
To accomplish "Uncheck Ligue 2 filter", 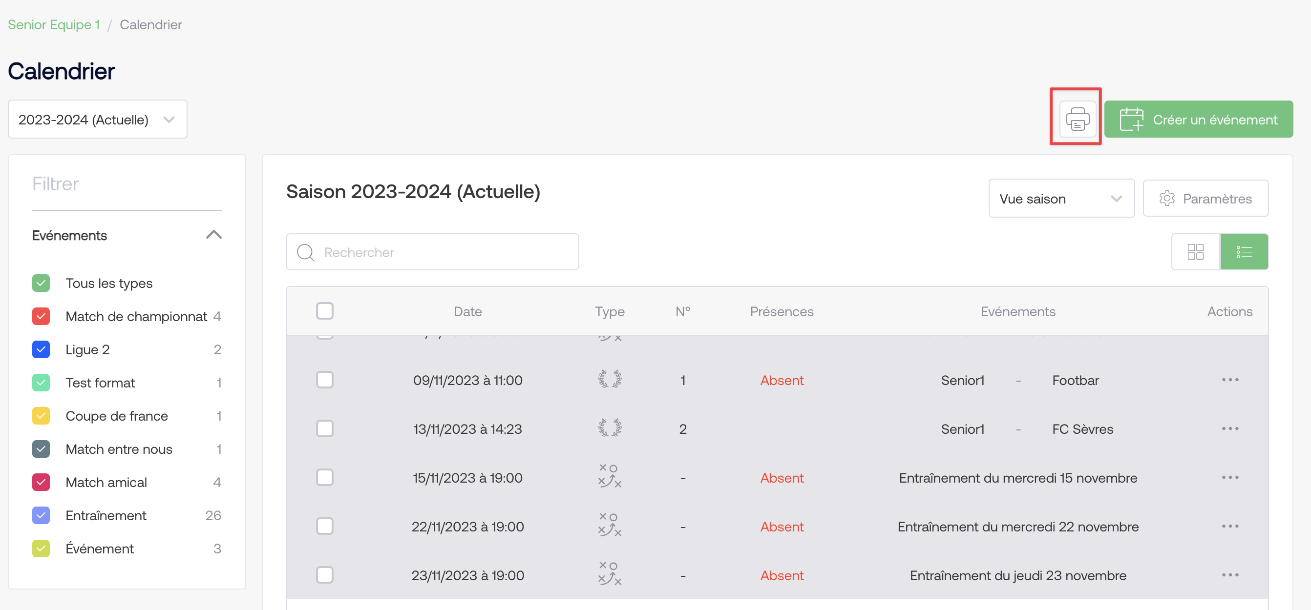I will [x=41, y=349].
